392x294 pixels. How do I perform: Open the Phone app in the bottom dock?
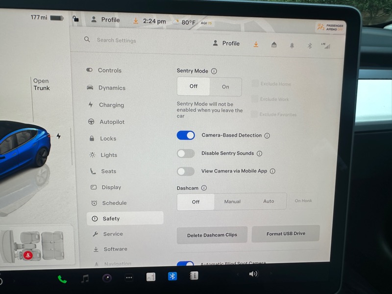coord(62,279)
